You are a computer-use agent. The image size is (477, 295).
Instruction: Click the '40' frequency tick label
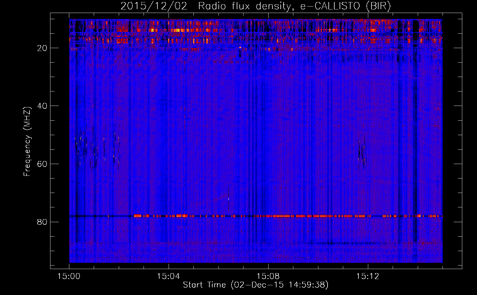point(42,106)
